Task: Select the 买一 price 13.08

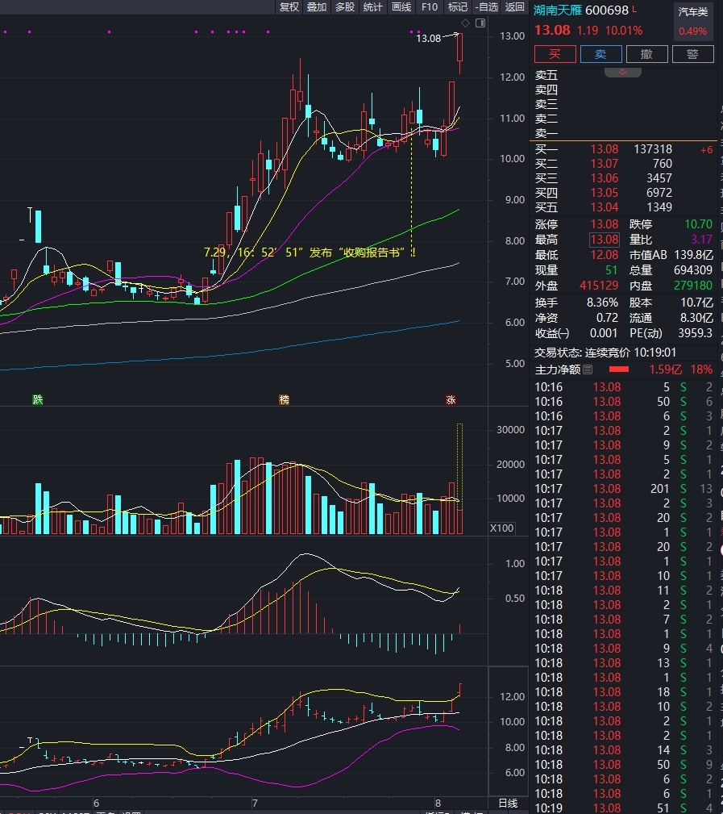Action: (605, 149)
